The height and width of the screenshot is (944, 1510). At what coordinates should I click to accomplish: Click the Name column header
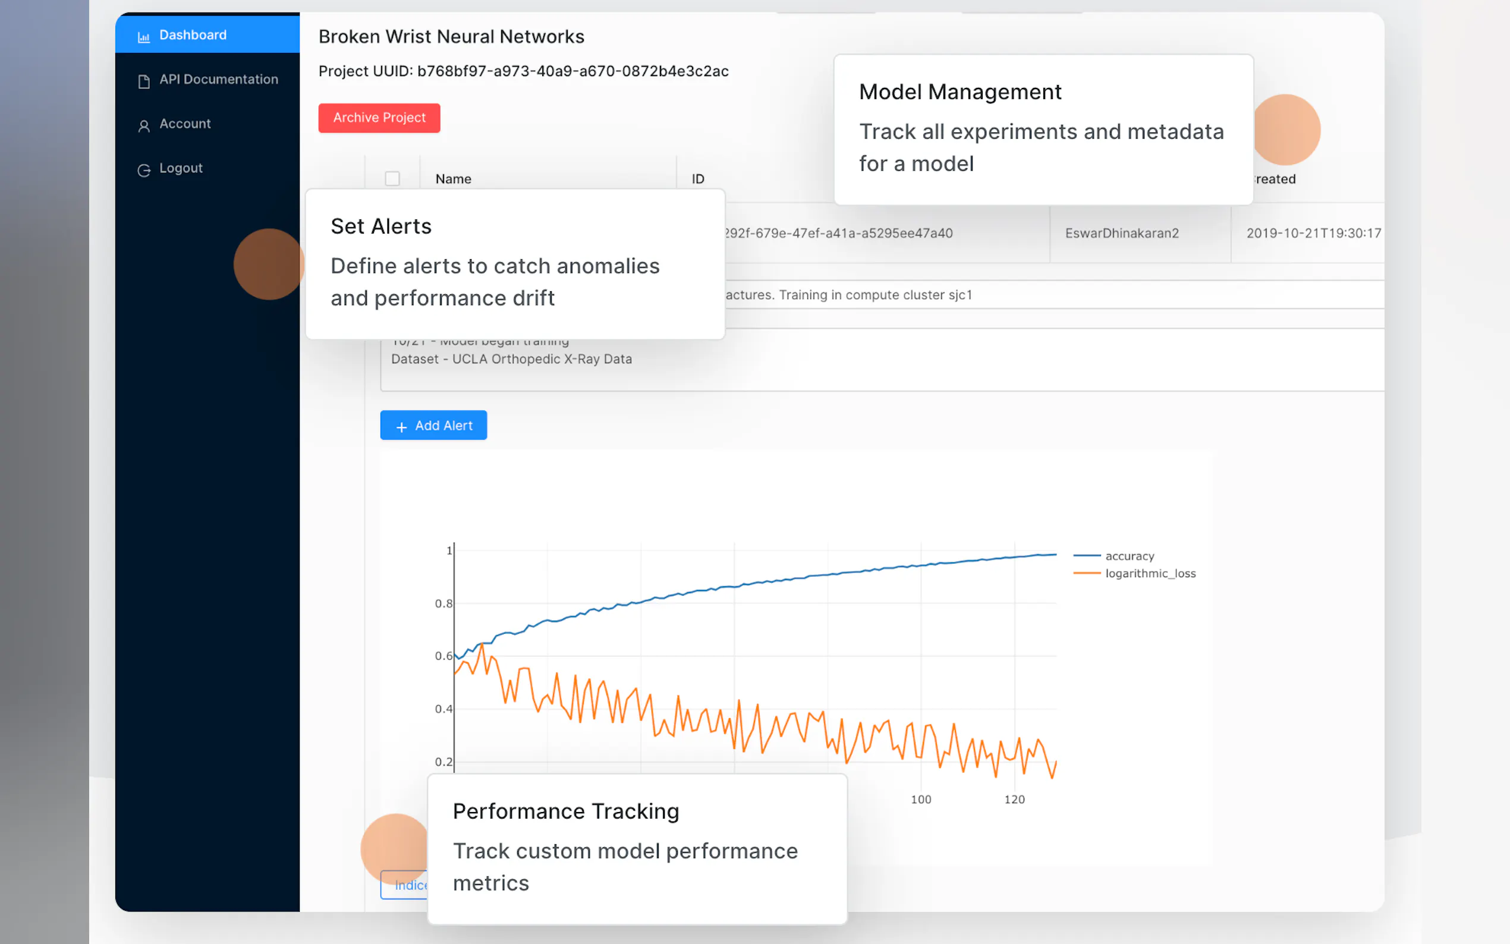tap(453, 178)
